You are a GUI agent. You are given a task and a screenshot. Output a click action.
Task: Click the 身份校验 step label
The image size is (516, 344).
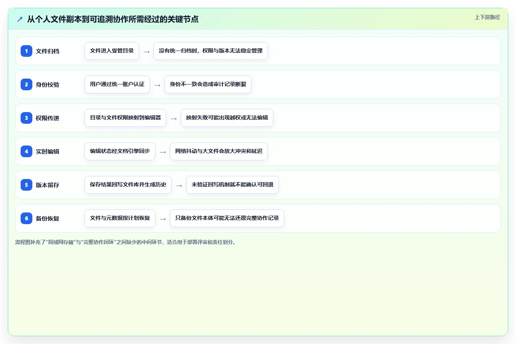pyautogui.click(x=48, y=84)
